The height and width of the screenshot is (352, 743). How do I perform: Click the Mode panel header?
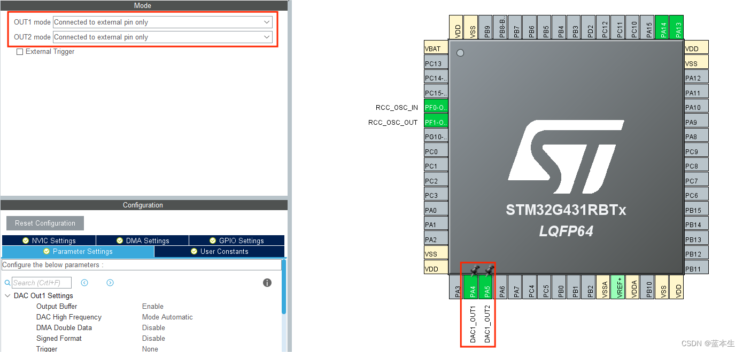tap(143, 5)
